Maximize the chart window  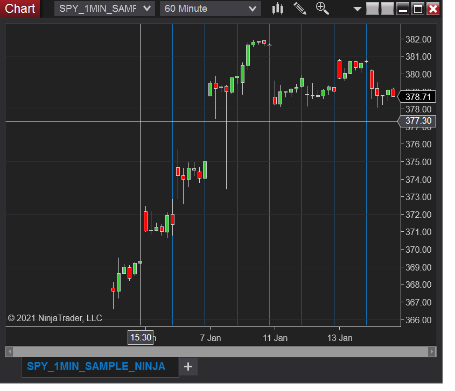click(418, 9)
